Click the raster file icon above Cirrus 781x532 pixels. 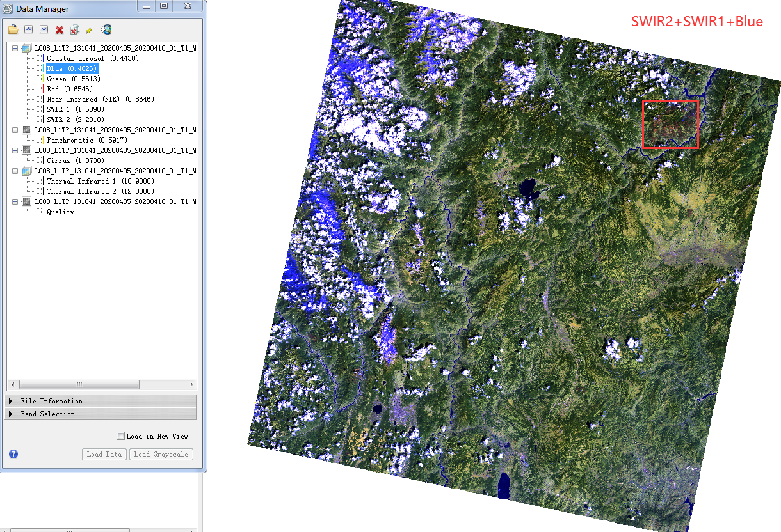click(27, 150)
